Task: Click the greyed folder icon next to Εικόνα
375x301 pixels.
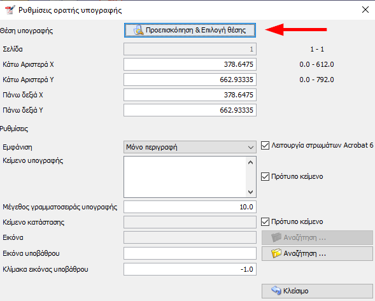Action: (x=276, y=237)
